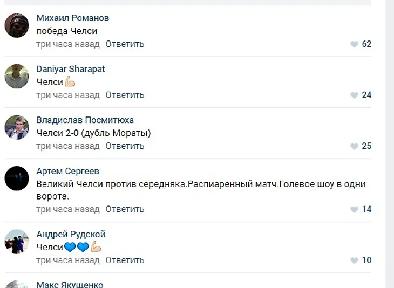Click timestamp on Артем Сергеев's comment
The height and width of the screenshot is (288, 394).
coord(68,209)
